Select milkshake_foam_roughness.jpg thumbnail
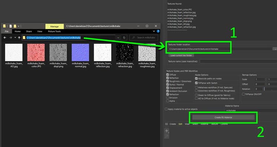This screenshot has height=147, width=277. [x=147, y=52]
